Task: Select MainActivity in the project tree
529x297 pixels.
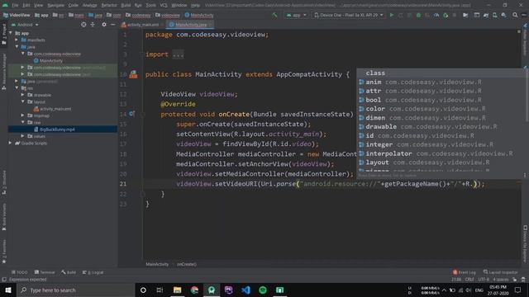Action: (48, 60)
